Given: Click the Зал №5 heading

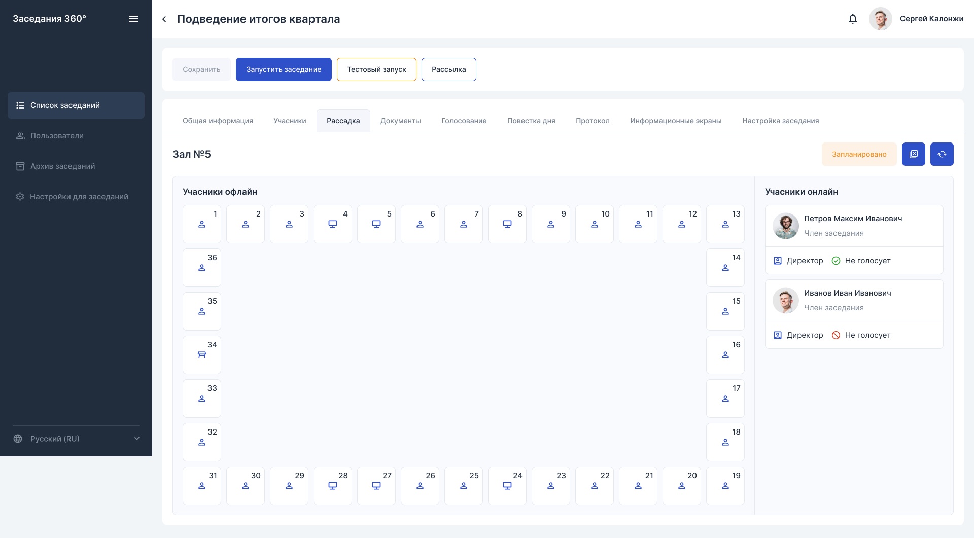Looking at the screenshot, I should click(192, 154).
